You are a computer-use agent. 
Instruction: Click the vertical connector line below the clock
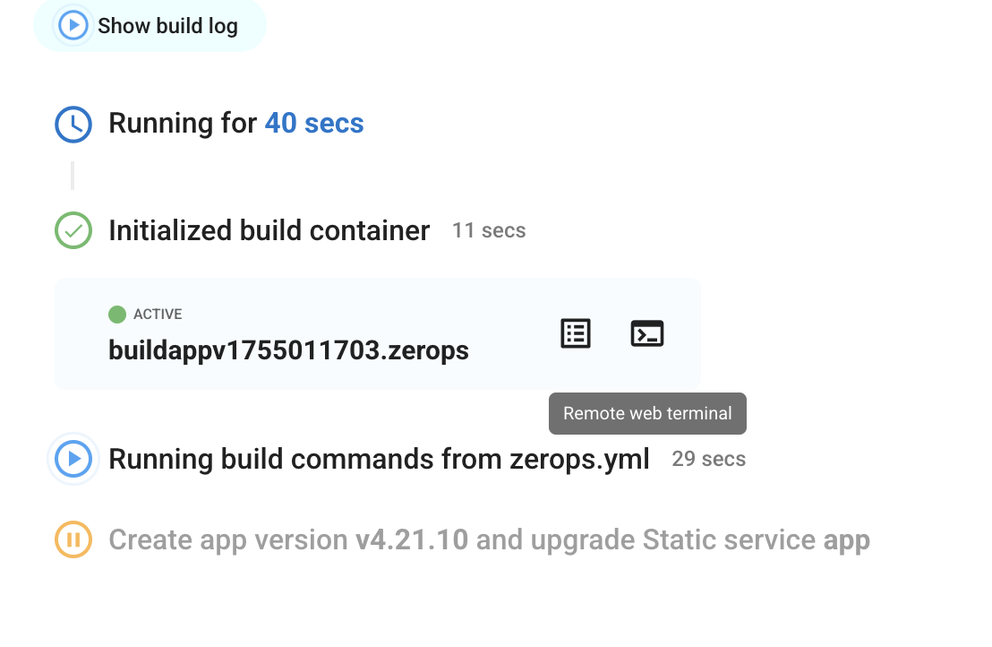tap(73, 176)
